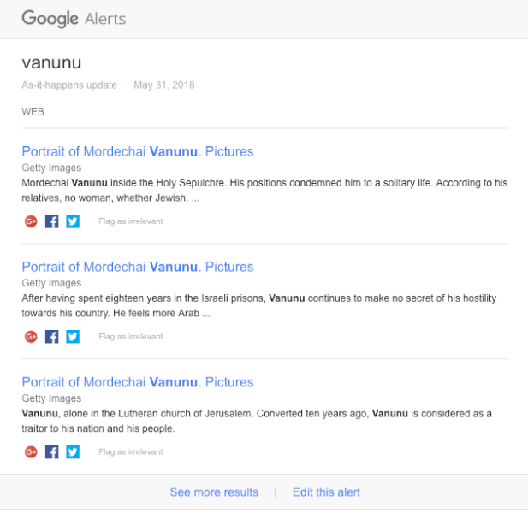Share second result on Facebook
This screenshot has width=528, height=513.
[x=51, y=337]
